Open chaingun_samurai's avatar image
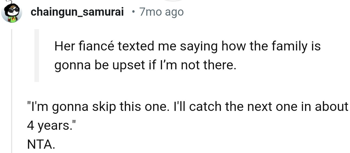The image size is (350, 153). [x=12, y=13]
